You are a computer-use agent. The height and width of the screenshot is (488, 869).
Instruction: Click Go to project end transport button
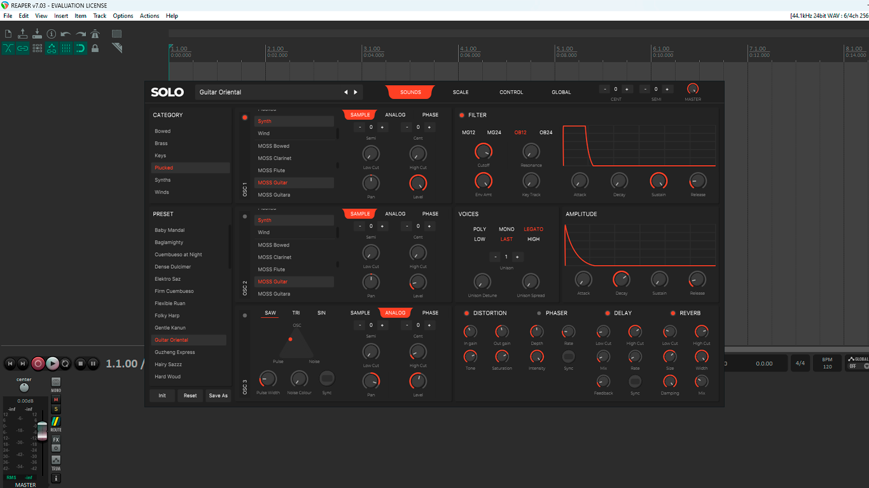(23, 363)
